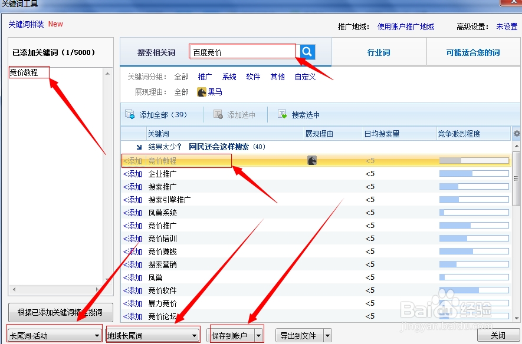Open column settings gear icon
Viewport: 522px width, 344px height.
pyautogui.click(x=517, y=133)
